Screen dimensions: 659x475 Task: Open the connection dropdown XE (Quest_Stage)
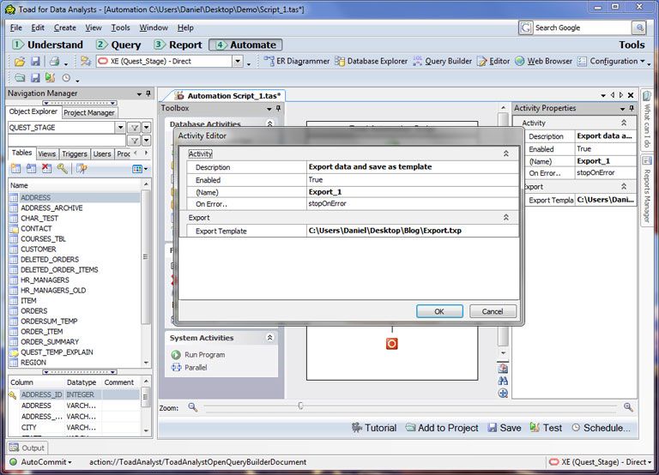click(x=238, y=62)
